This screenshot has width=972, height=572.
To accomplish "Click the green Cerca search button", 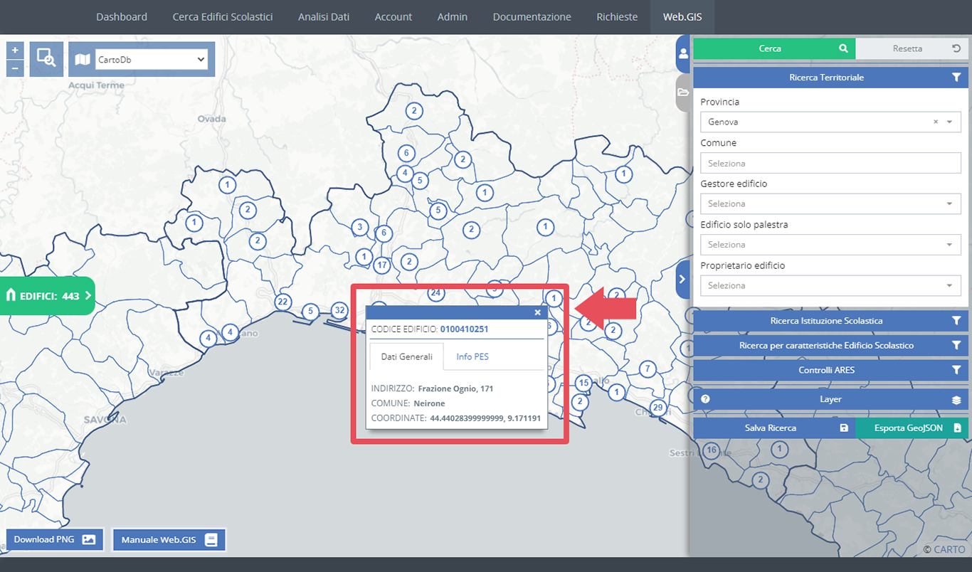I will 774,48.
